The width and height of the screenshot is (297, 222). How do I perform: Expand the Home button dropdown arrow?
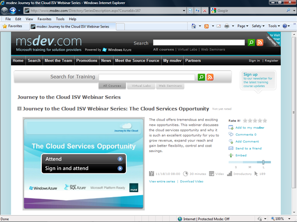point(200,26)
